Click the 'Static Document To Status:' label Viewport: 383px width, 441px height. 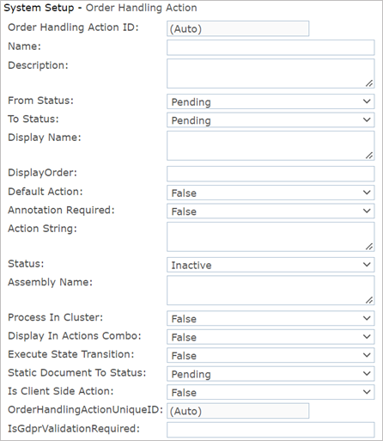76,373
